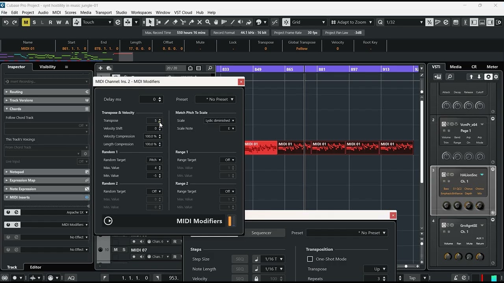Open the Setup Window Layout gear icon
Screen dimensions: 504x283
[x=498, y=22]
